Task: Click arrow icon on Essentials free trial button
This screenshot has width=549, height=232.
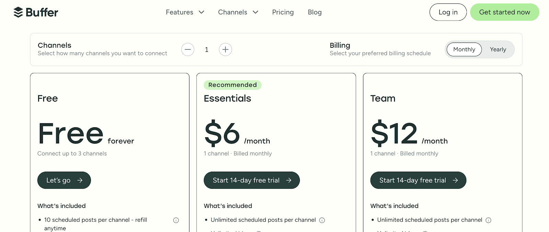Action: click(289, 180)
